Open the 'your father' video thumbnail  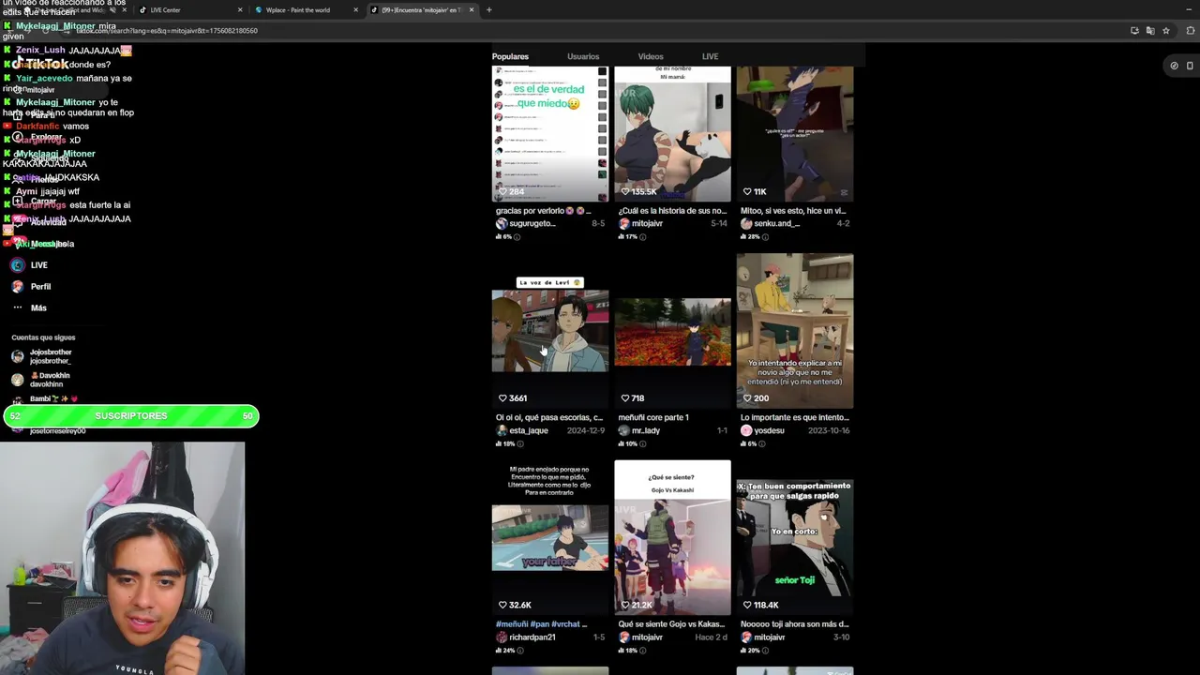click(x=550, y=537)
